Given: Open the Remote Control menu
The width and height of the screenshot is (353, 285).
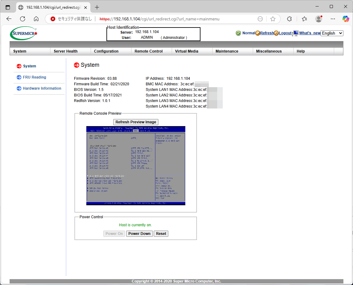Looking at the screenshot, I should tap(149, 51).
